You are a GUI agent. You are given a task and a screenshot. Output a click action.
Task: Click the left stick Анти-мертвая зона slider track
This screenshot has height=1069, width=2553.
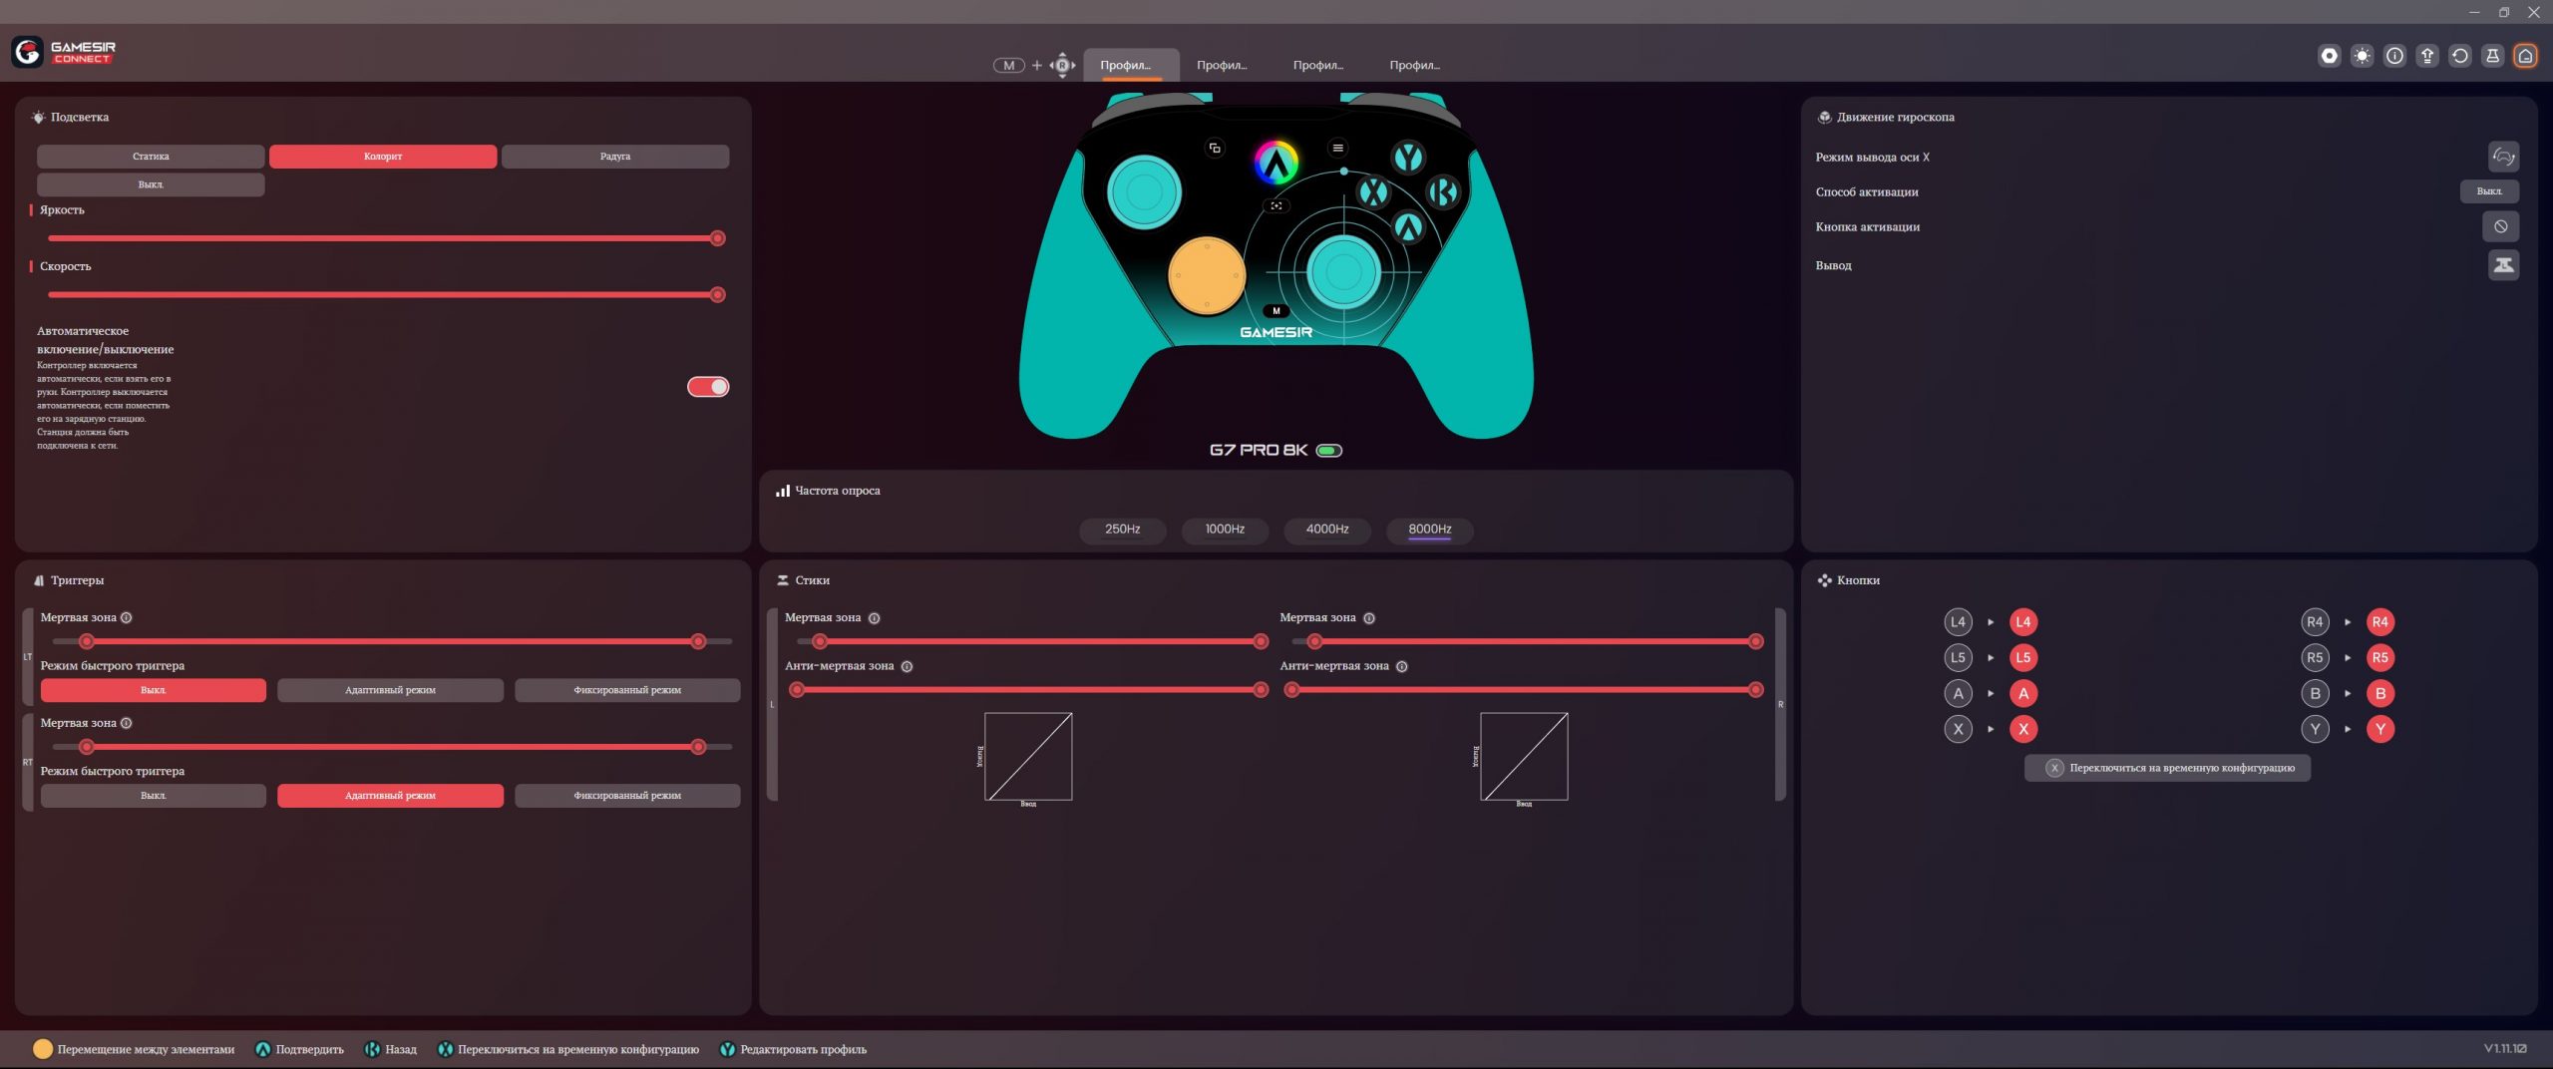[x=1028, y=690]
